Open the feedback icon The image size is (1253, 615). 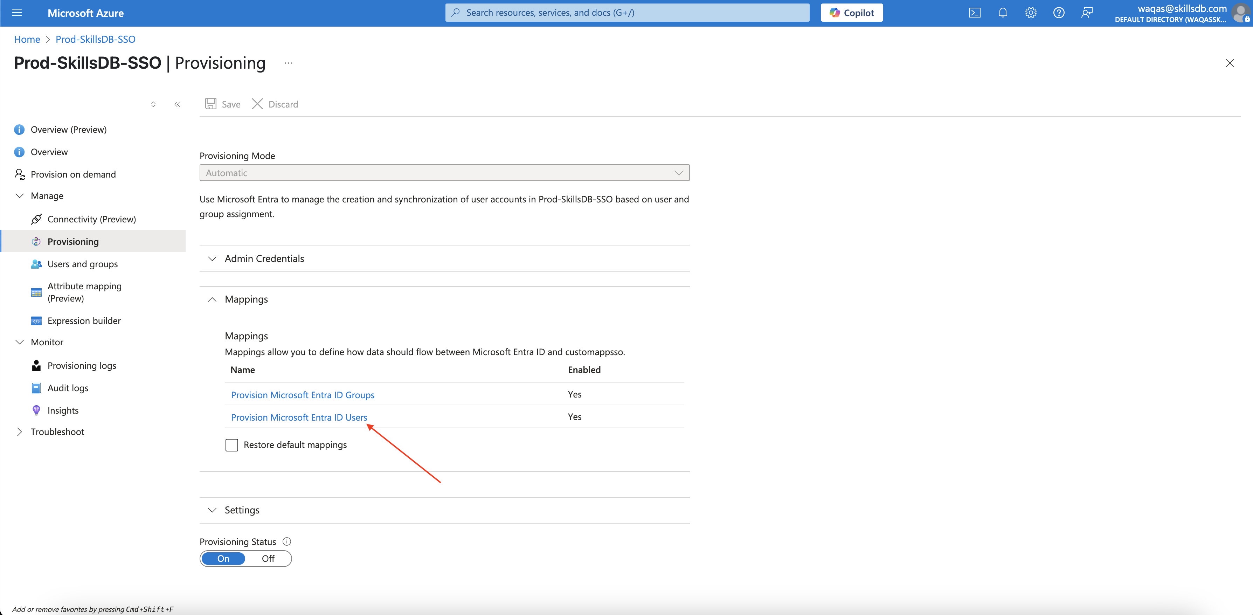[x=1087, y=13]
